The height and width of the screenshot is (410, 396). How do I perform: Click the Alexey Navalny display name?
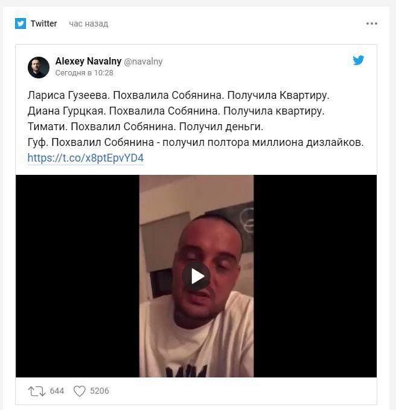coord(88,61)
